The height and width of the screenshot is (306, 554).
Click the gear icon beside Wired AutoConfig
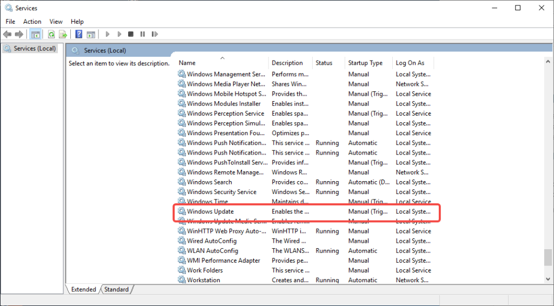click(x=182, y=241)
